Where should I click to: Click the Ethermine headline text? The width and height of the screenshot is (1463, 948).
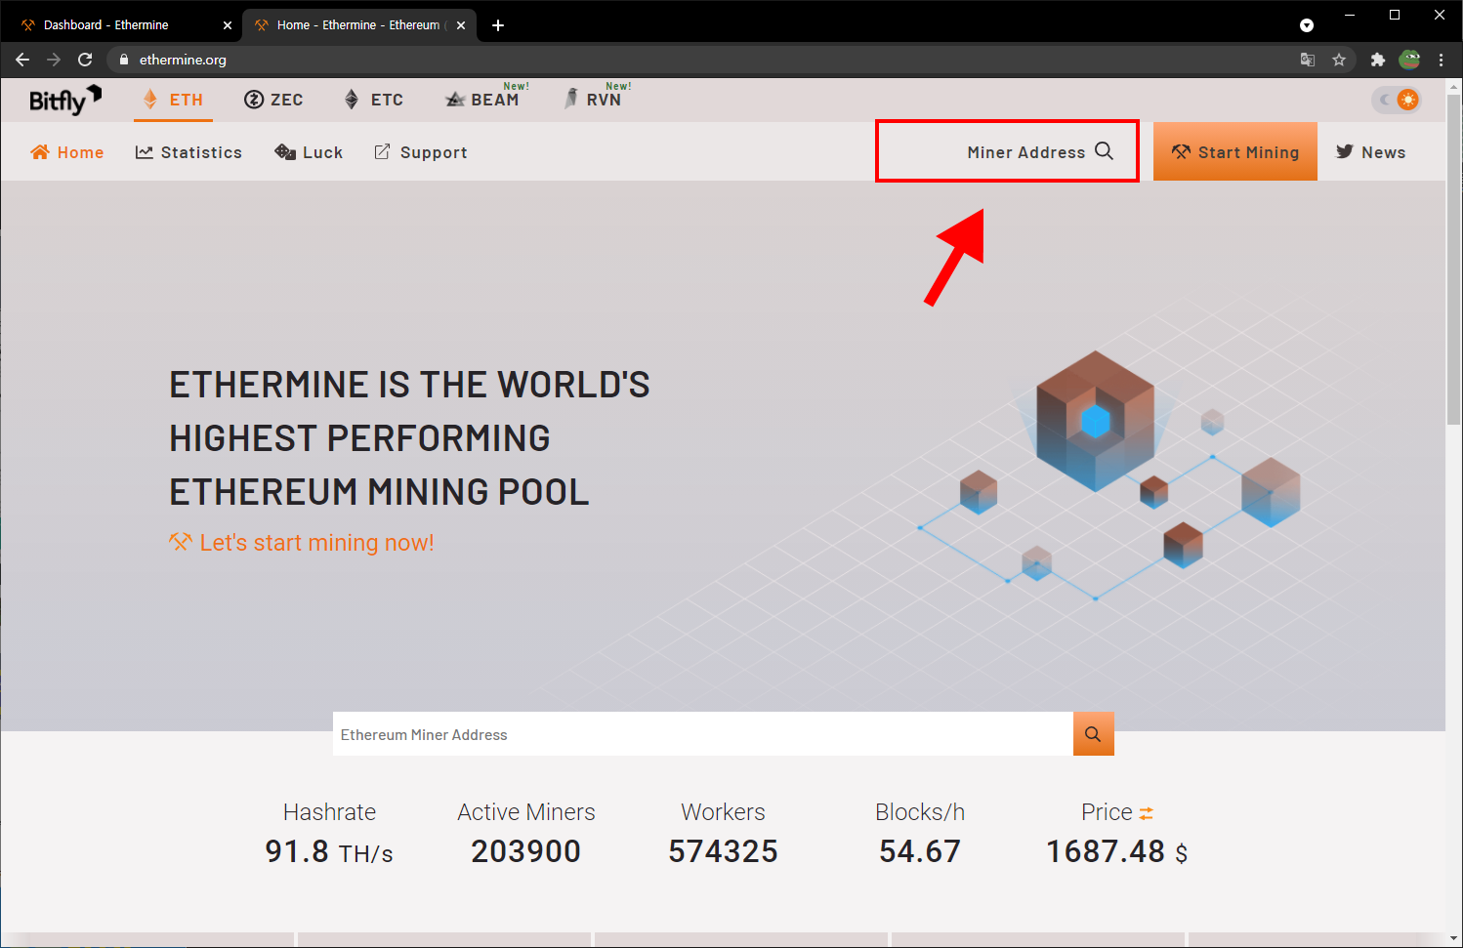(409, 438)
